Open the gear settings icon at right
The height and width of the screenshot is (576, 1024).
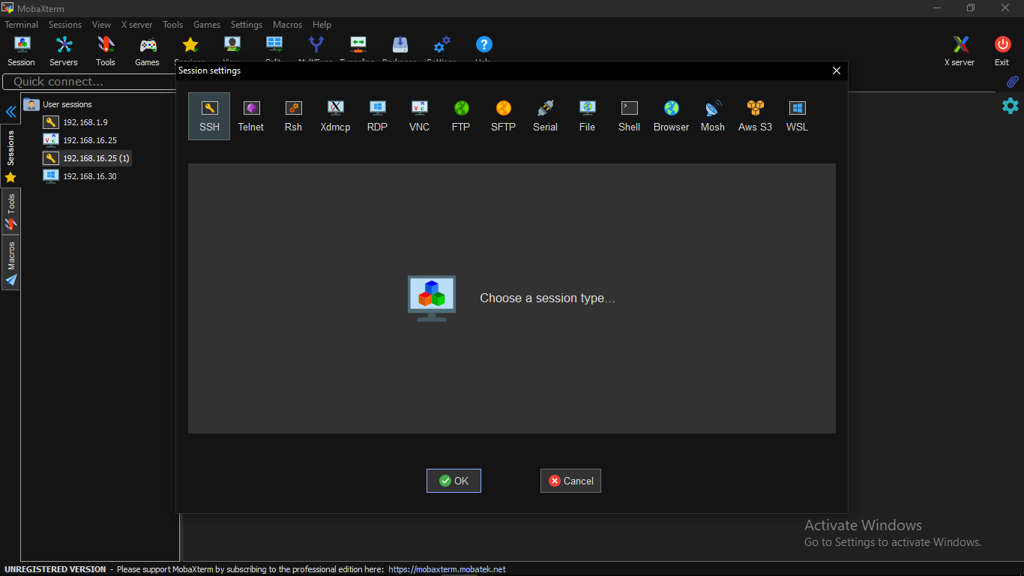click(x=1011, y=106)
